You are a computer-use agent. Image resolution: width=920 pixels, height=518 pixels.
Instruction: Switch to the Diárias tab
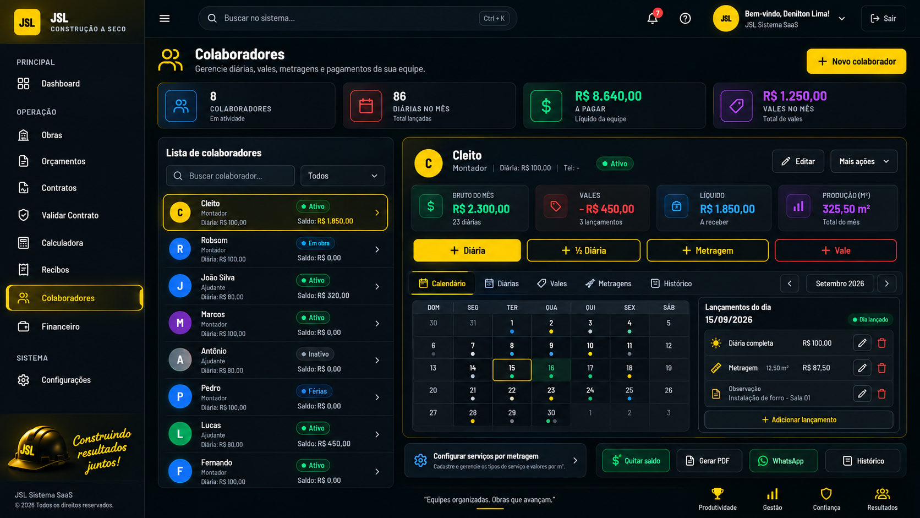502,283
